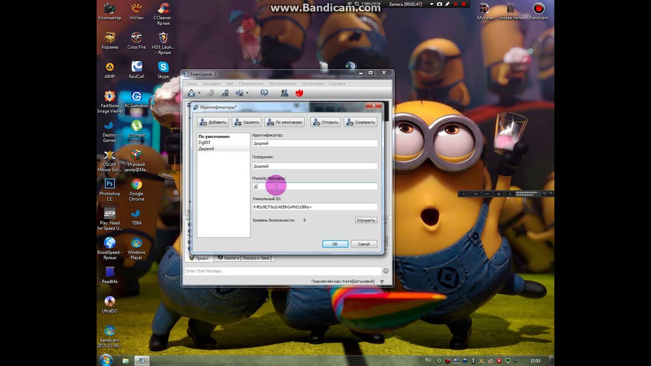Click the Открыть button in Идентификаторы
This screenshot has height=366, width=651.
(x=325, y=122)
